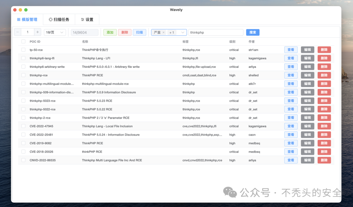Select the 级别 column header

[x=232, y=41]
